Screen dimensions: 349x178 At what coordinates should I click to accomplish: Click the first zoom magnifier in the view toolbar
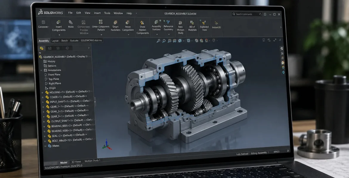coord(158,41)
